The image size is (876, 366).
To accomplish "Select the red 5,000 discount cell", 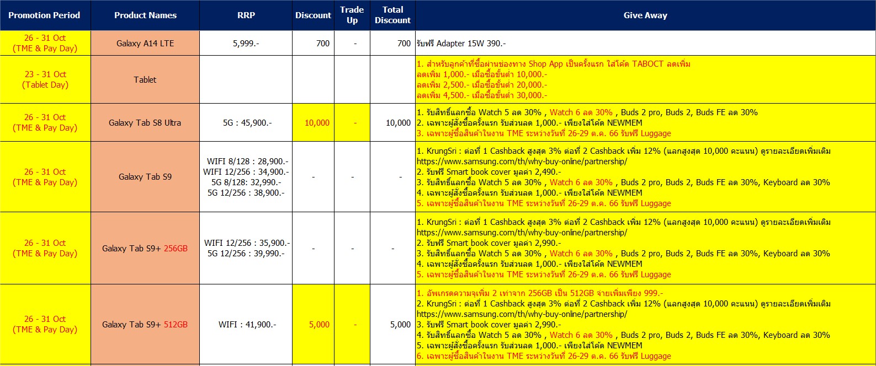I will 313,324.
